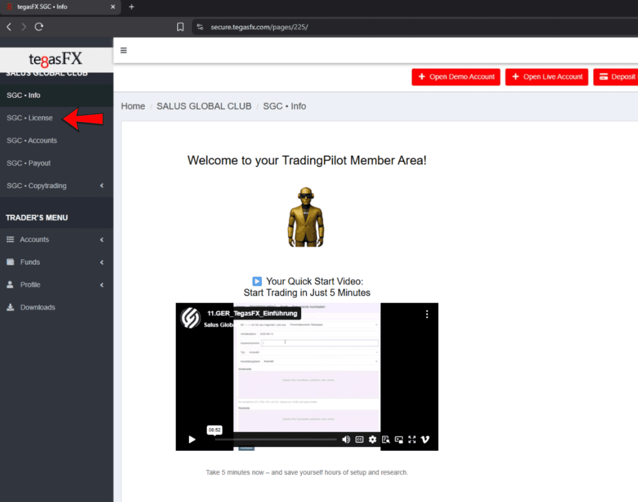Viewport: 638px width, 502px height.
Task: Click the browser bookmark icon
Action: 180,27
